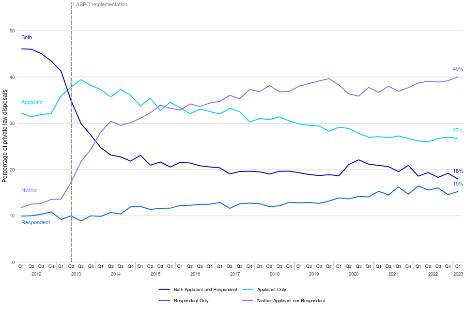
Task: Select the 2012 year label on x-axis
Action: 36,274
